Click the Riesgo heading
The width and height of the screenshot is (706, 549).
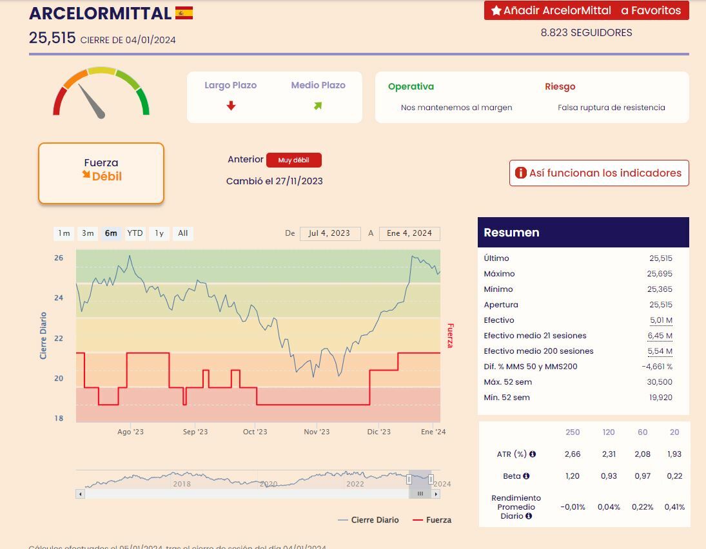pos(560,86)
